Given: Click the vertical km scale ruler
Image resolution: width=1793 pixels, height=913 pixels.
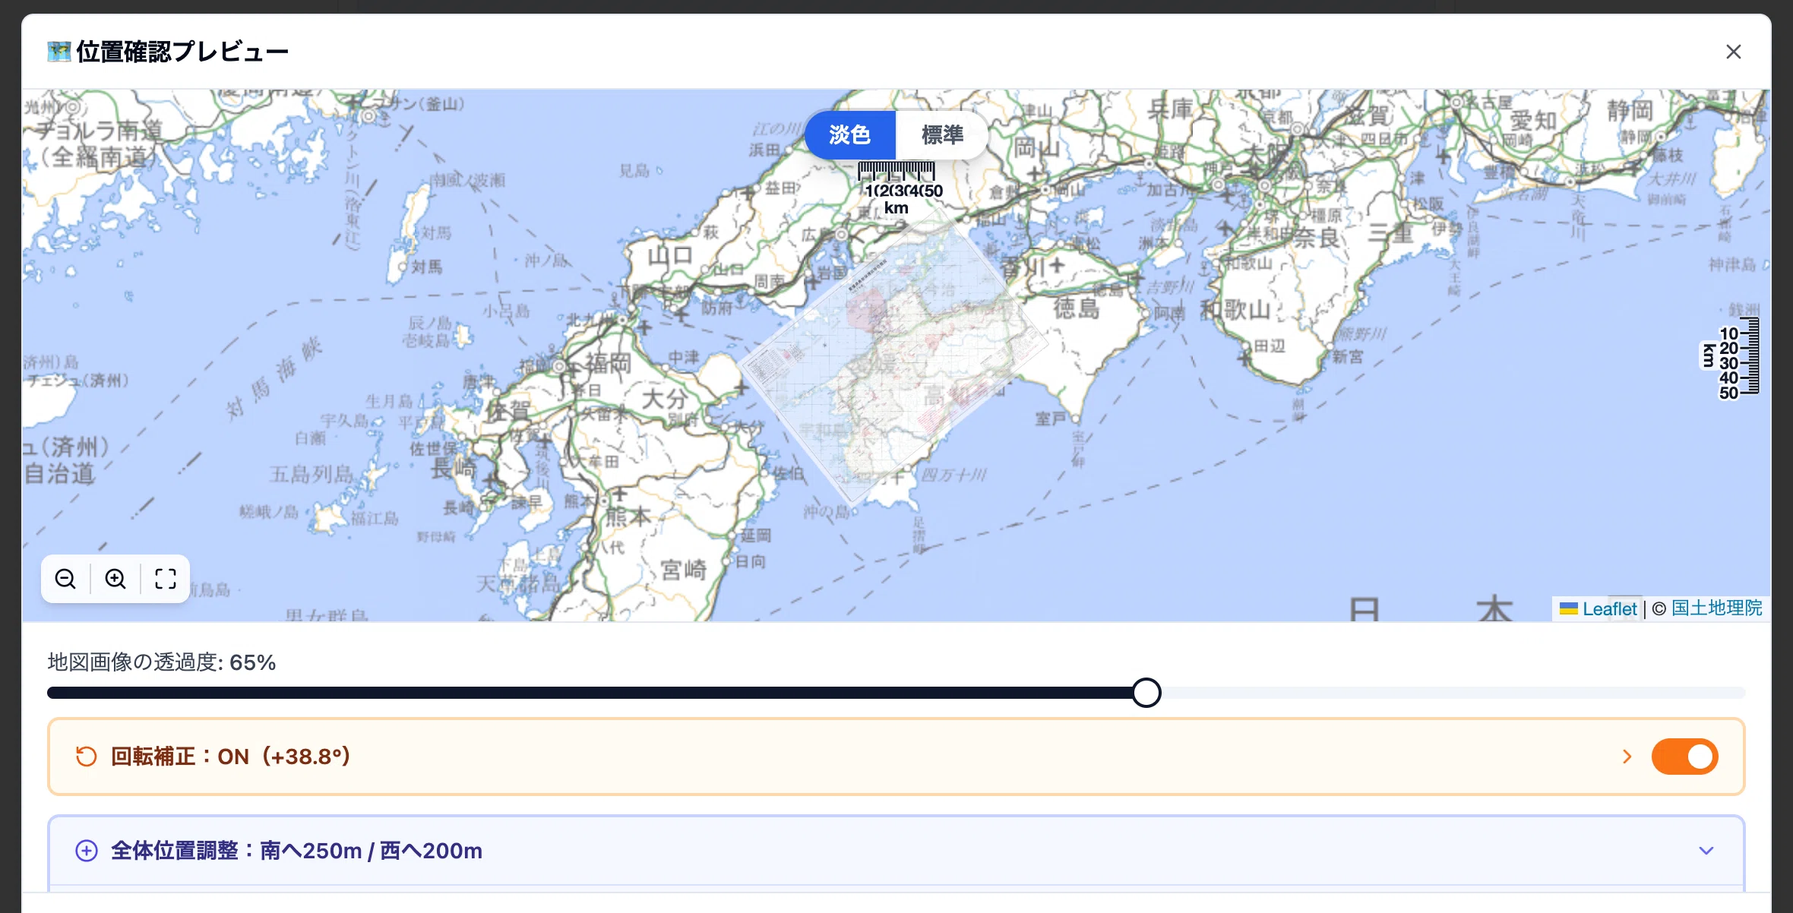Looking at the screenshot, I should (x=1729, y=357).
